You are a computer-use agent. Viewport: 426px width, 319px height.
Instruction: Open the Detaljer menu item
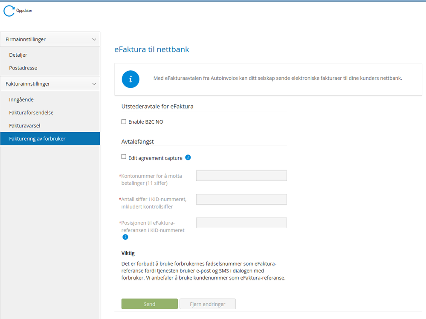(x=18, y=55)
